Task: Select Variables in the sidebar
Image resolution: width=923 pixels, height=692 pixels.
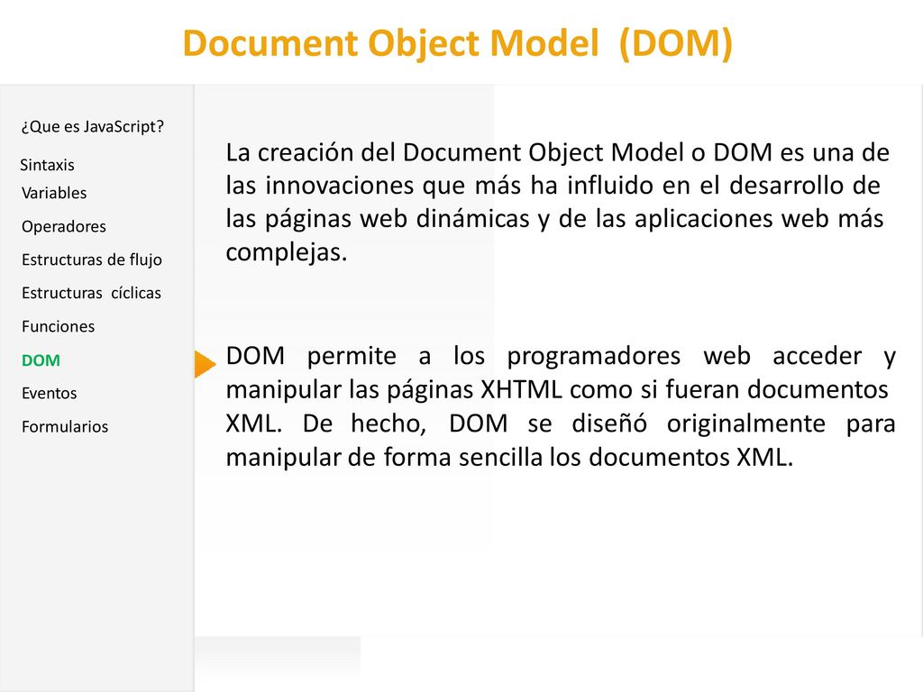Action: point(54,193)
